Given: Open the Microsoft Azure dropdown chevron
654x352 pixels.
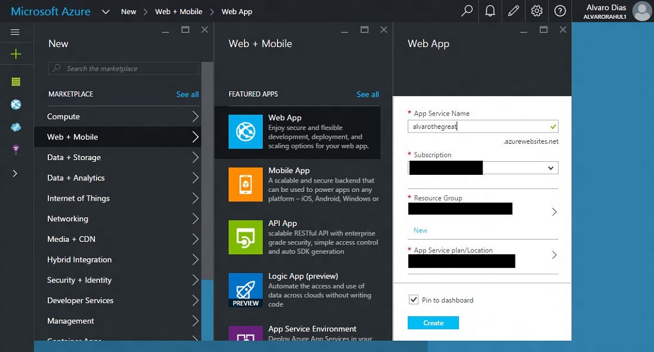Looking at the screenshot, I should (x=106, y=12).
